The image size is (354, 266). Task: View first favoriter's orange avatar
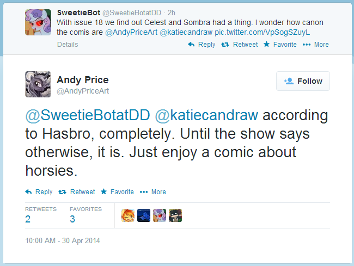pyautogui.click(x=128, y=215)
